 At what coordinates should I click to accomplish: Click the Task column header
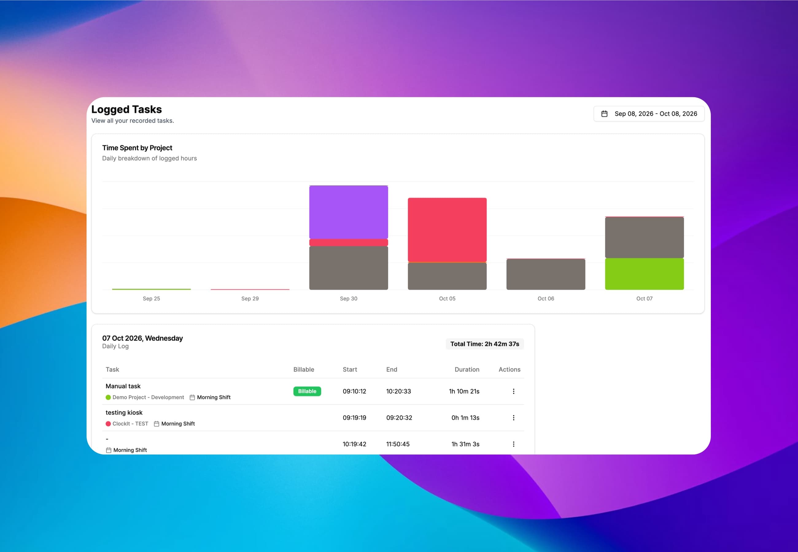coord(112,370)
